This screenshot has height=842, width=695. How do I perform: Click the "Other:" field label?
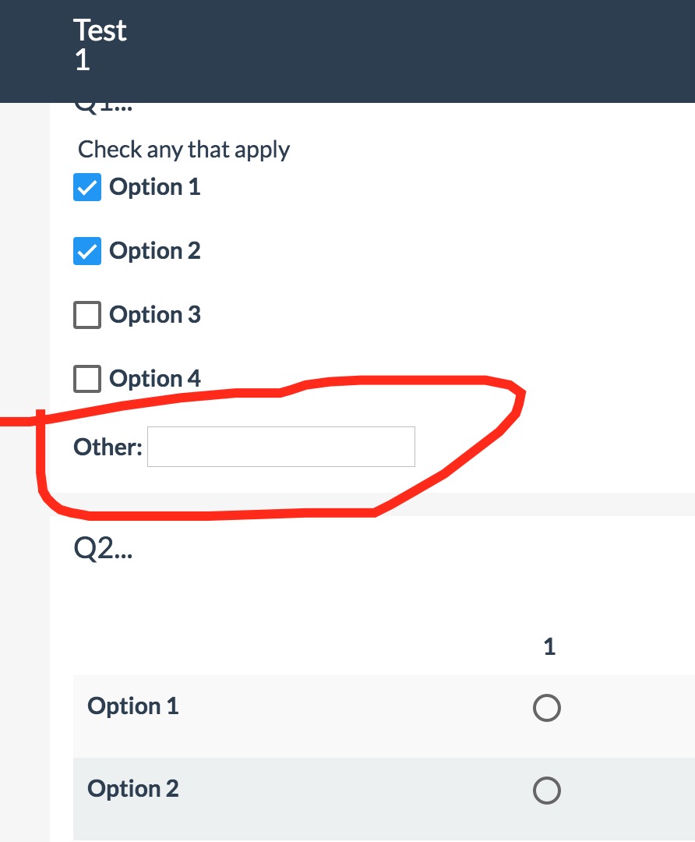coord(108,448)
